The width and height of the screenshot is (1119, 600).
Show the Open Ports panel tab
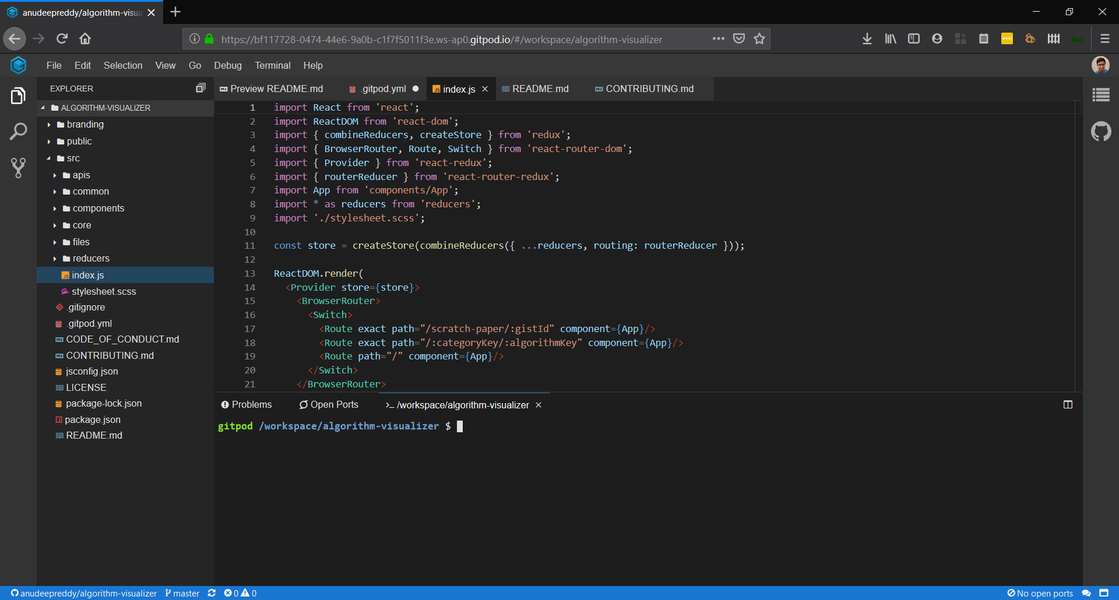tap(329, 404)
